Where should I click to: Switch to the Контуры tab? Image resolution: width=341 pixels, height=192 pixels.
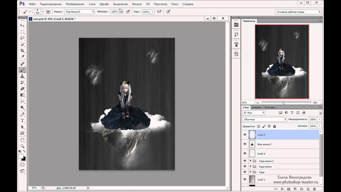click(270, 107)
